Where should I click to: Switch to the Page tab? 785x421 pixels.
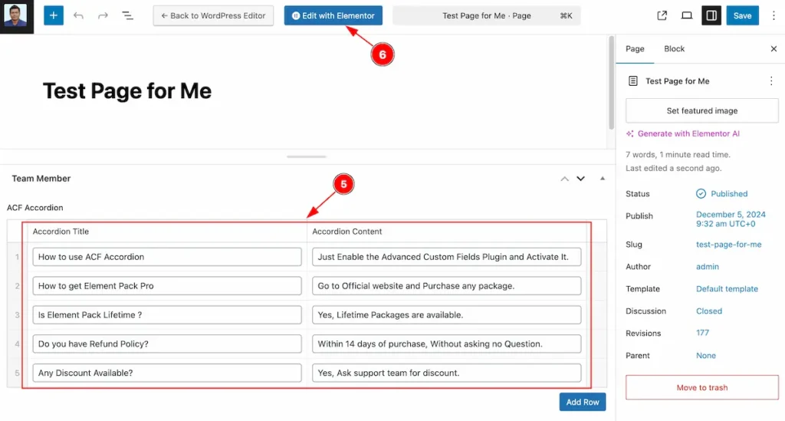[x=635, y=48]
